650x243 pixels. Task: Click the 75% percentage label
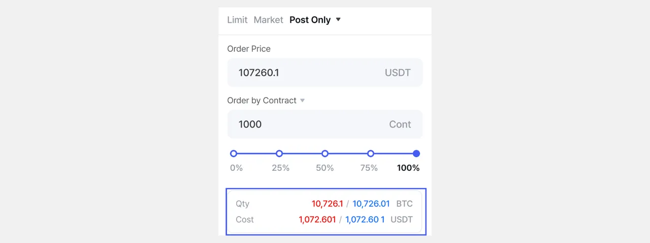pos(369,168)
